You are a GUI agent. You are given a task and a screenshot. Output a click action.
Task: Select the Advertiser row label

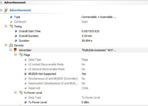click(25, 50)
